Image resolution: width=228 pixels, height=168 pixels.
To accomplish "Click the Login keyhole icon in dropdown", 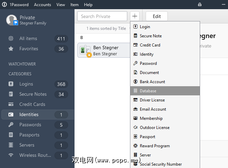I will [x=135, y=26].
